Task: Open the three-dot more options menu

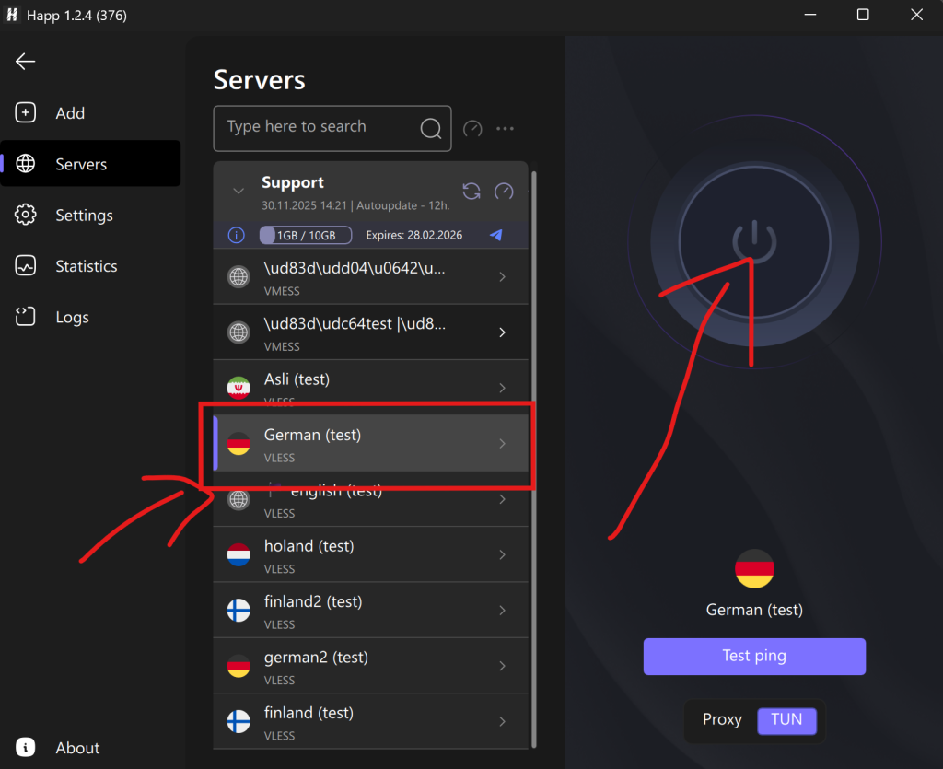Action: [505, 129]
